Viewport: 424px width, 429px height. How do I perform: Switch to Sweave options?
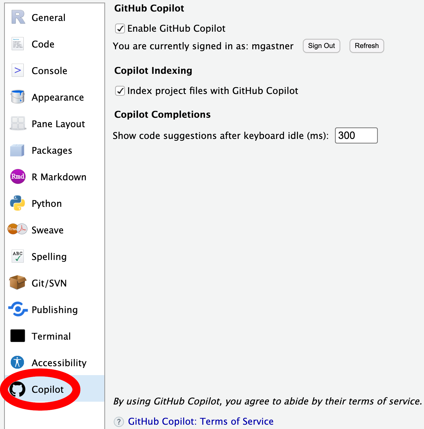point(55,230)
